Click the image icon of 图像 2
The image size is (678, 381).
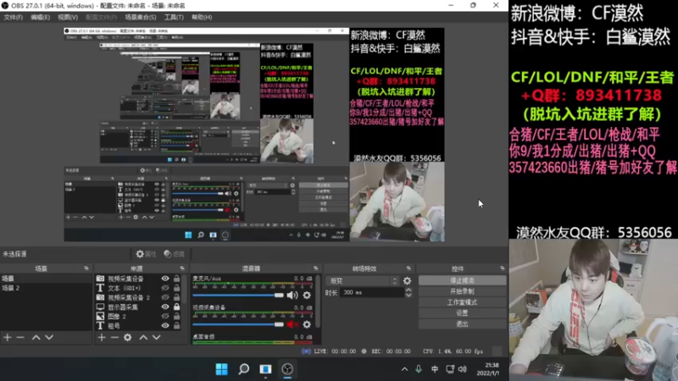(x=100, y=316)
